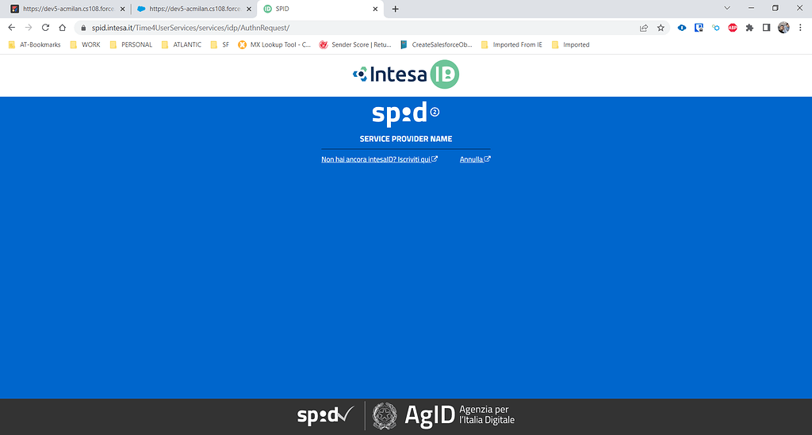812x435 pixels.
Task: Open the PERSONAL bookmarks folder
Action: tap(132, 45)
